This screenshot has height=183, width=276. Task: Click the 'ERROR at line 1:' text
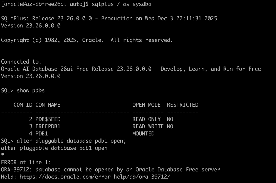tap(26, 162)
